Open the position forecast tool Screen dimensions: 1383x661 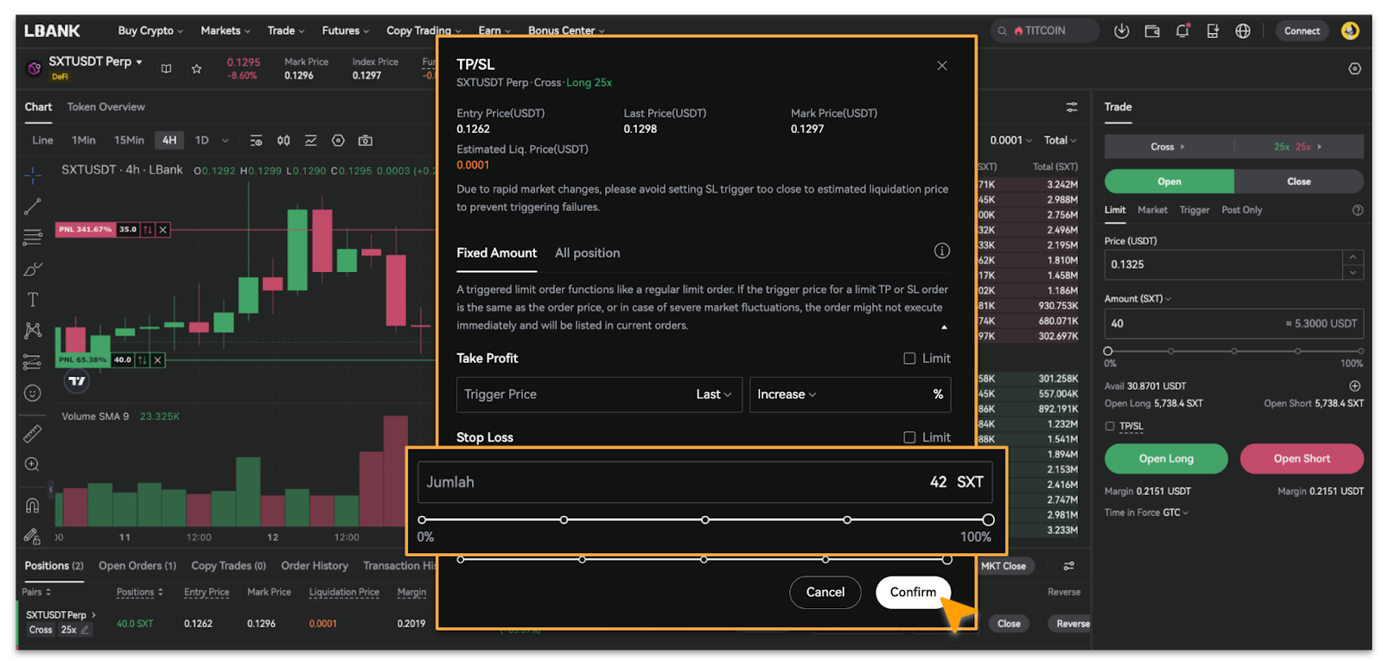[x=33, y=361]
